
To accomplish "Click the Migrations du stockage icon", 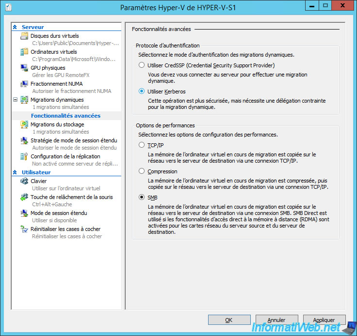I will (x=24, y=124).
